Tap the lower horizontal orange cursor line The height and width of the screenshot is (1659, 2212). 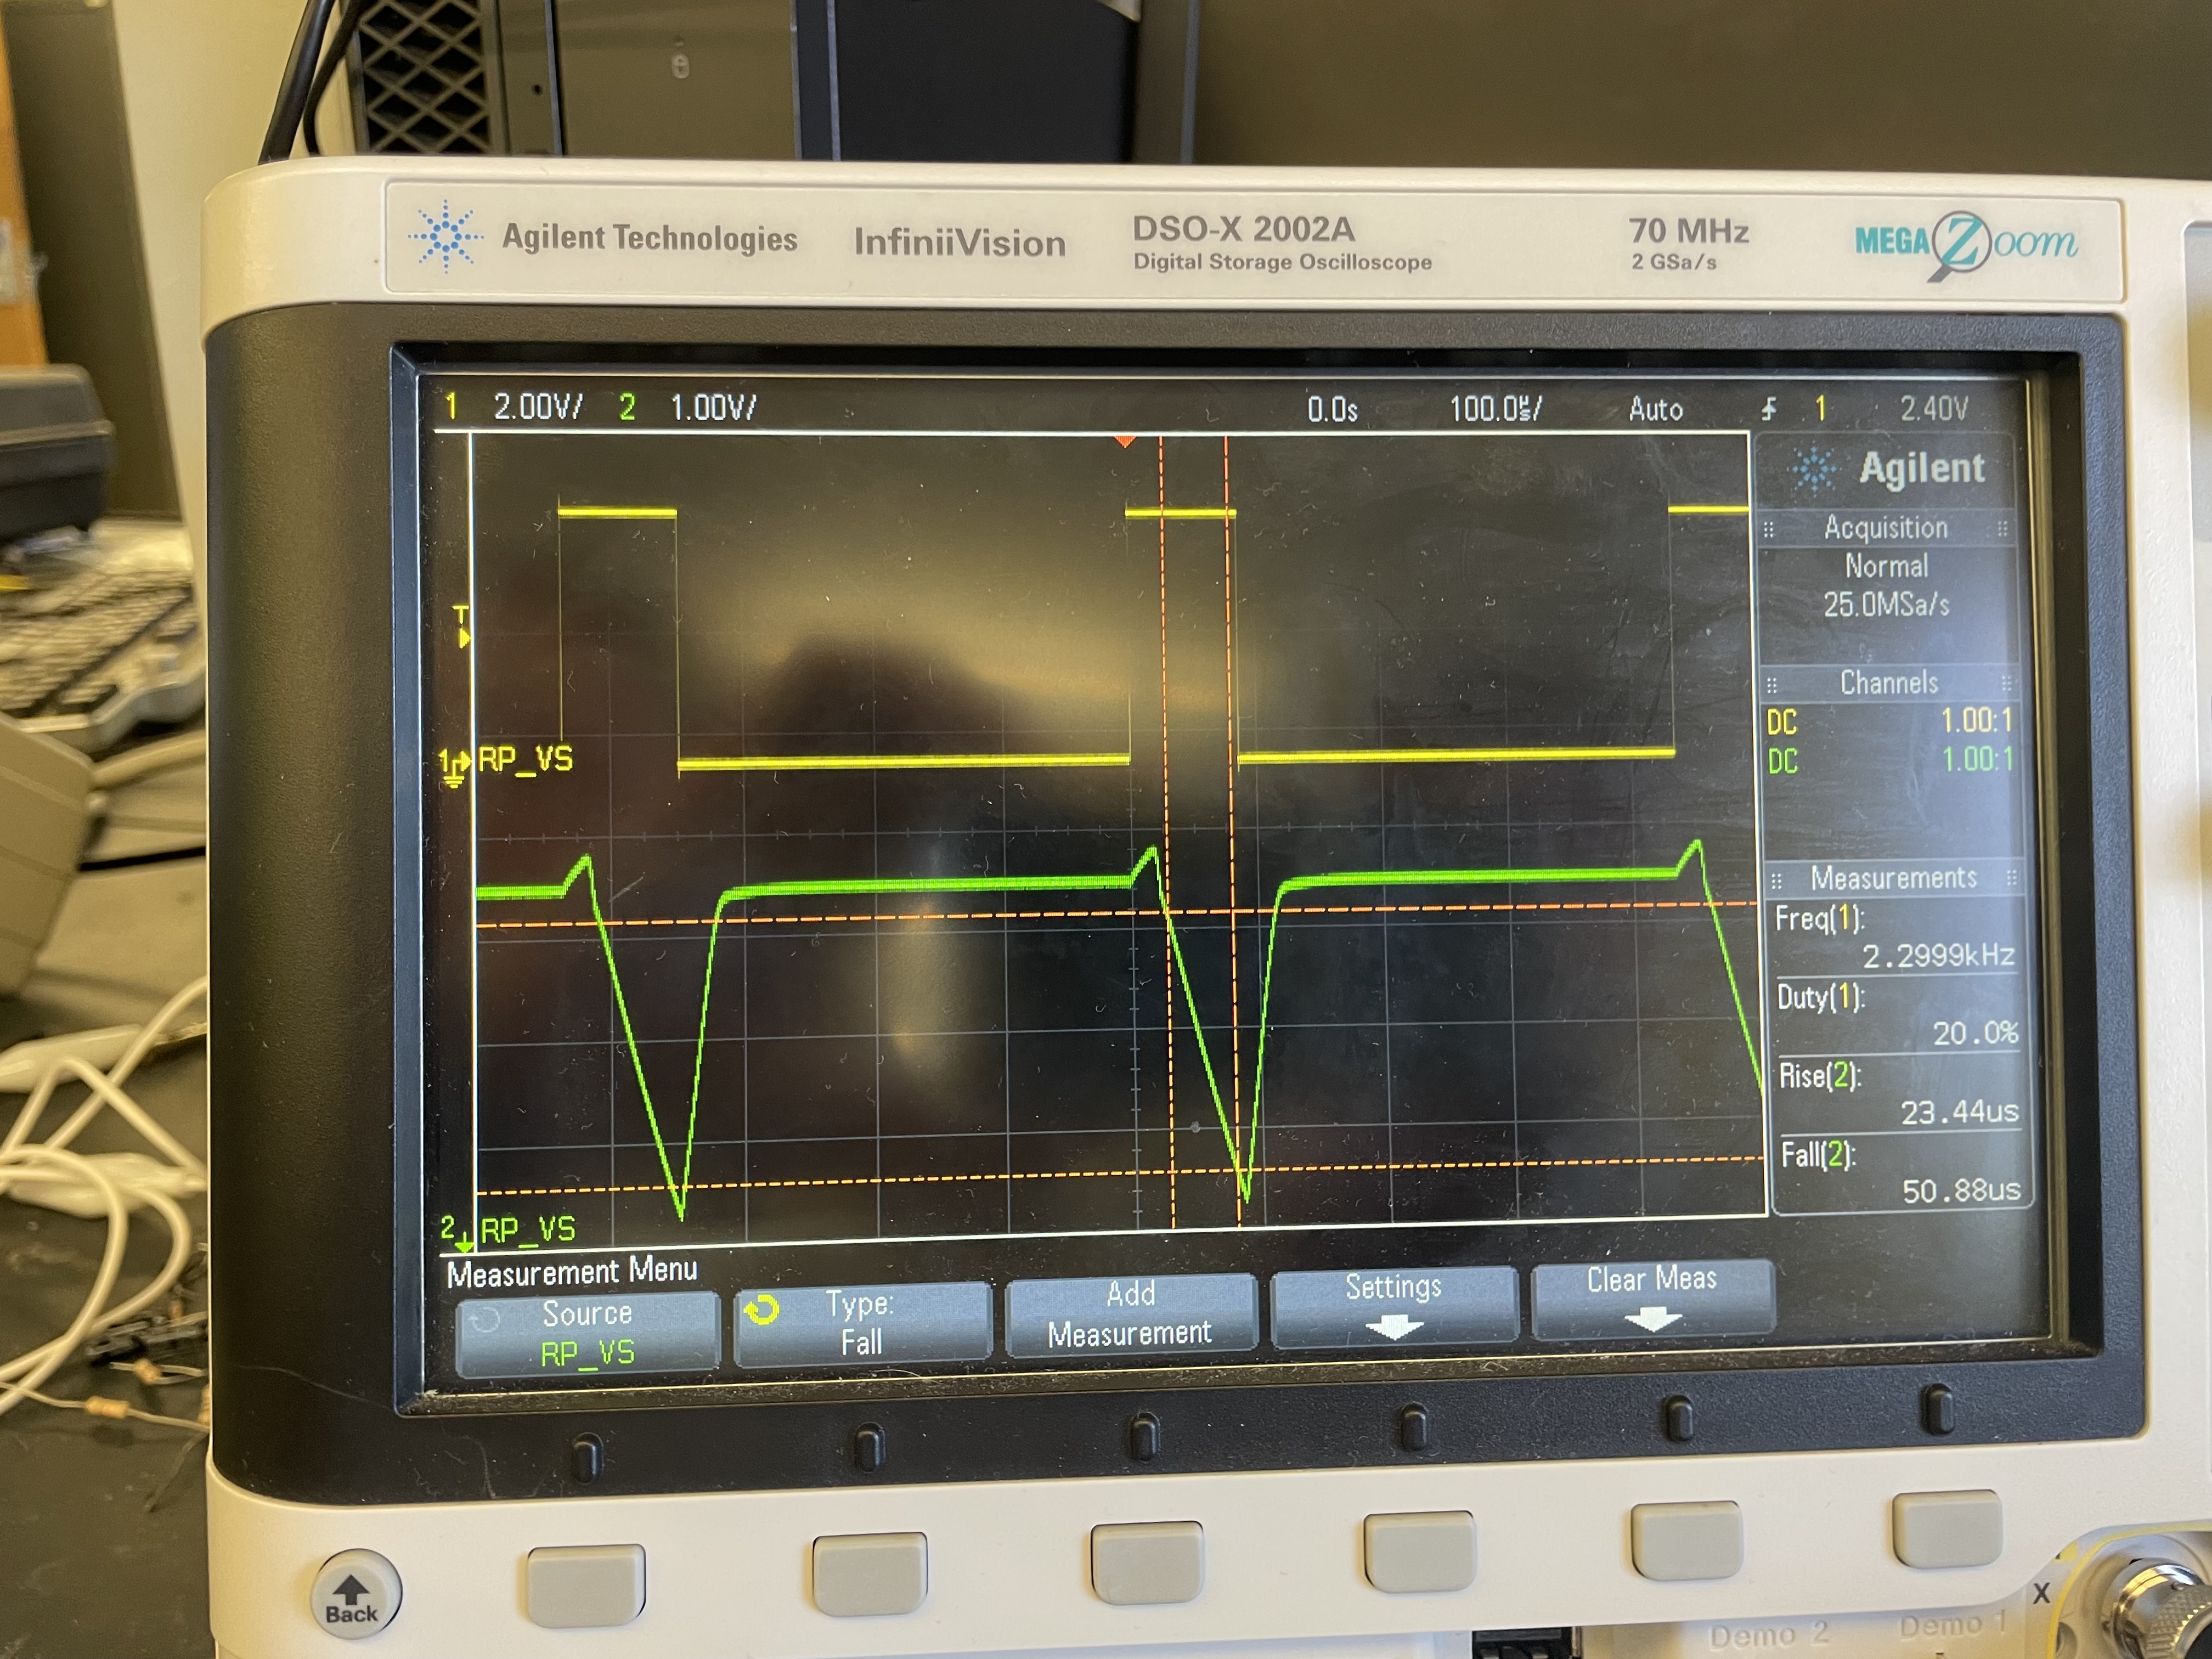1120,1175
